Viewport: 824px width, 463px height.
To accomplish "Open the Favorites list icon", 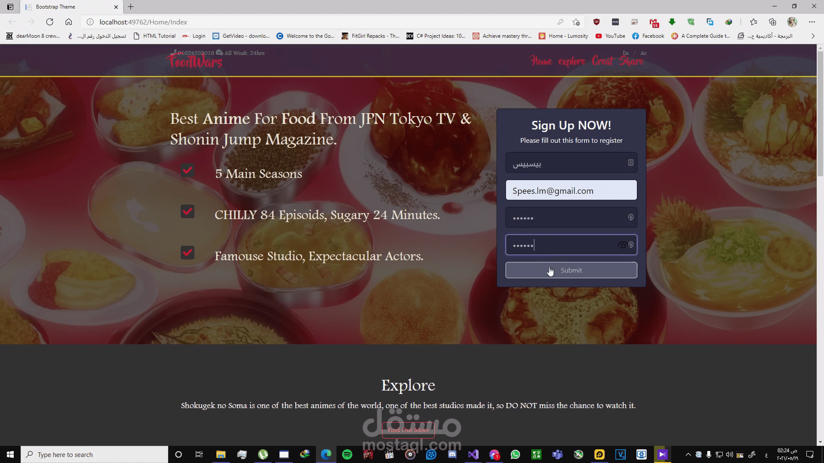I will coord(754,22).
